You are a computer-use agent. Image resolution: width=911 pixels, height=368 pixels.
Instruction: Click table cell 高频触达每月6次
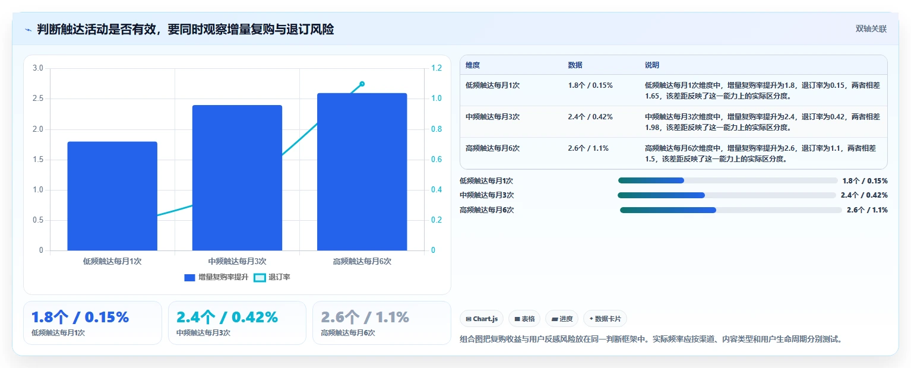tap(493, 148)
